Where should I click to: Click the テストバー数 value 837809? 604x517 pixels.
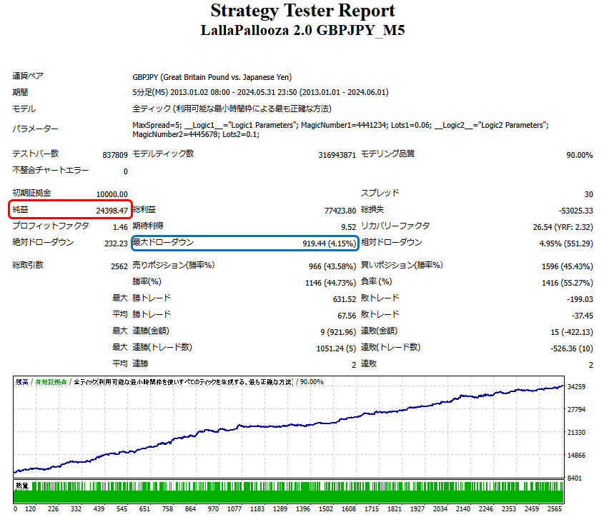[115, 155]
